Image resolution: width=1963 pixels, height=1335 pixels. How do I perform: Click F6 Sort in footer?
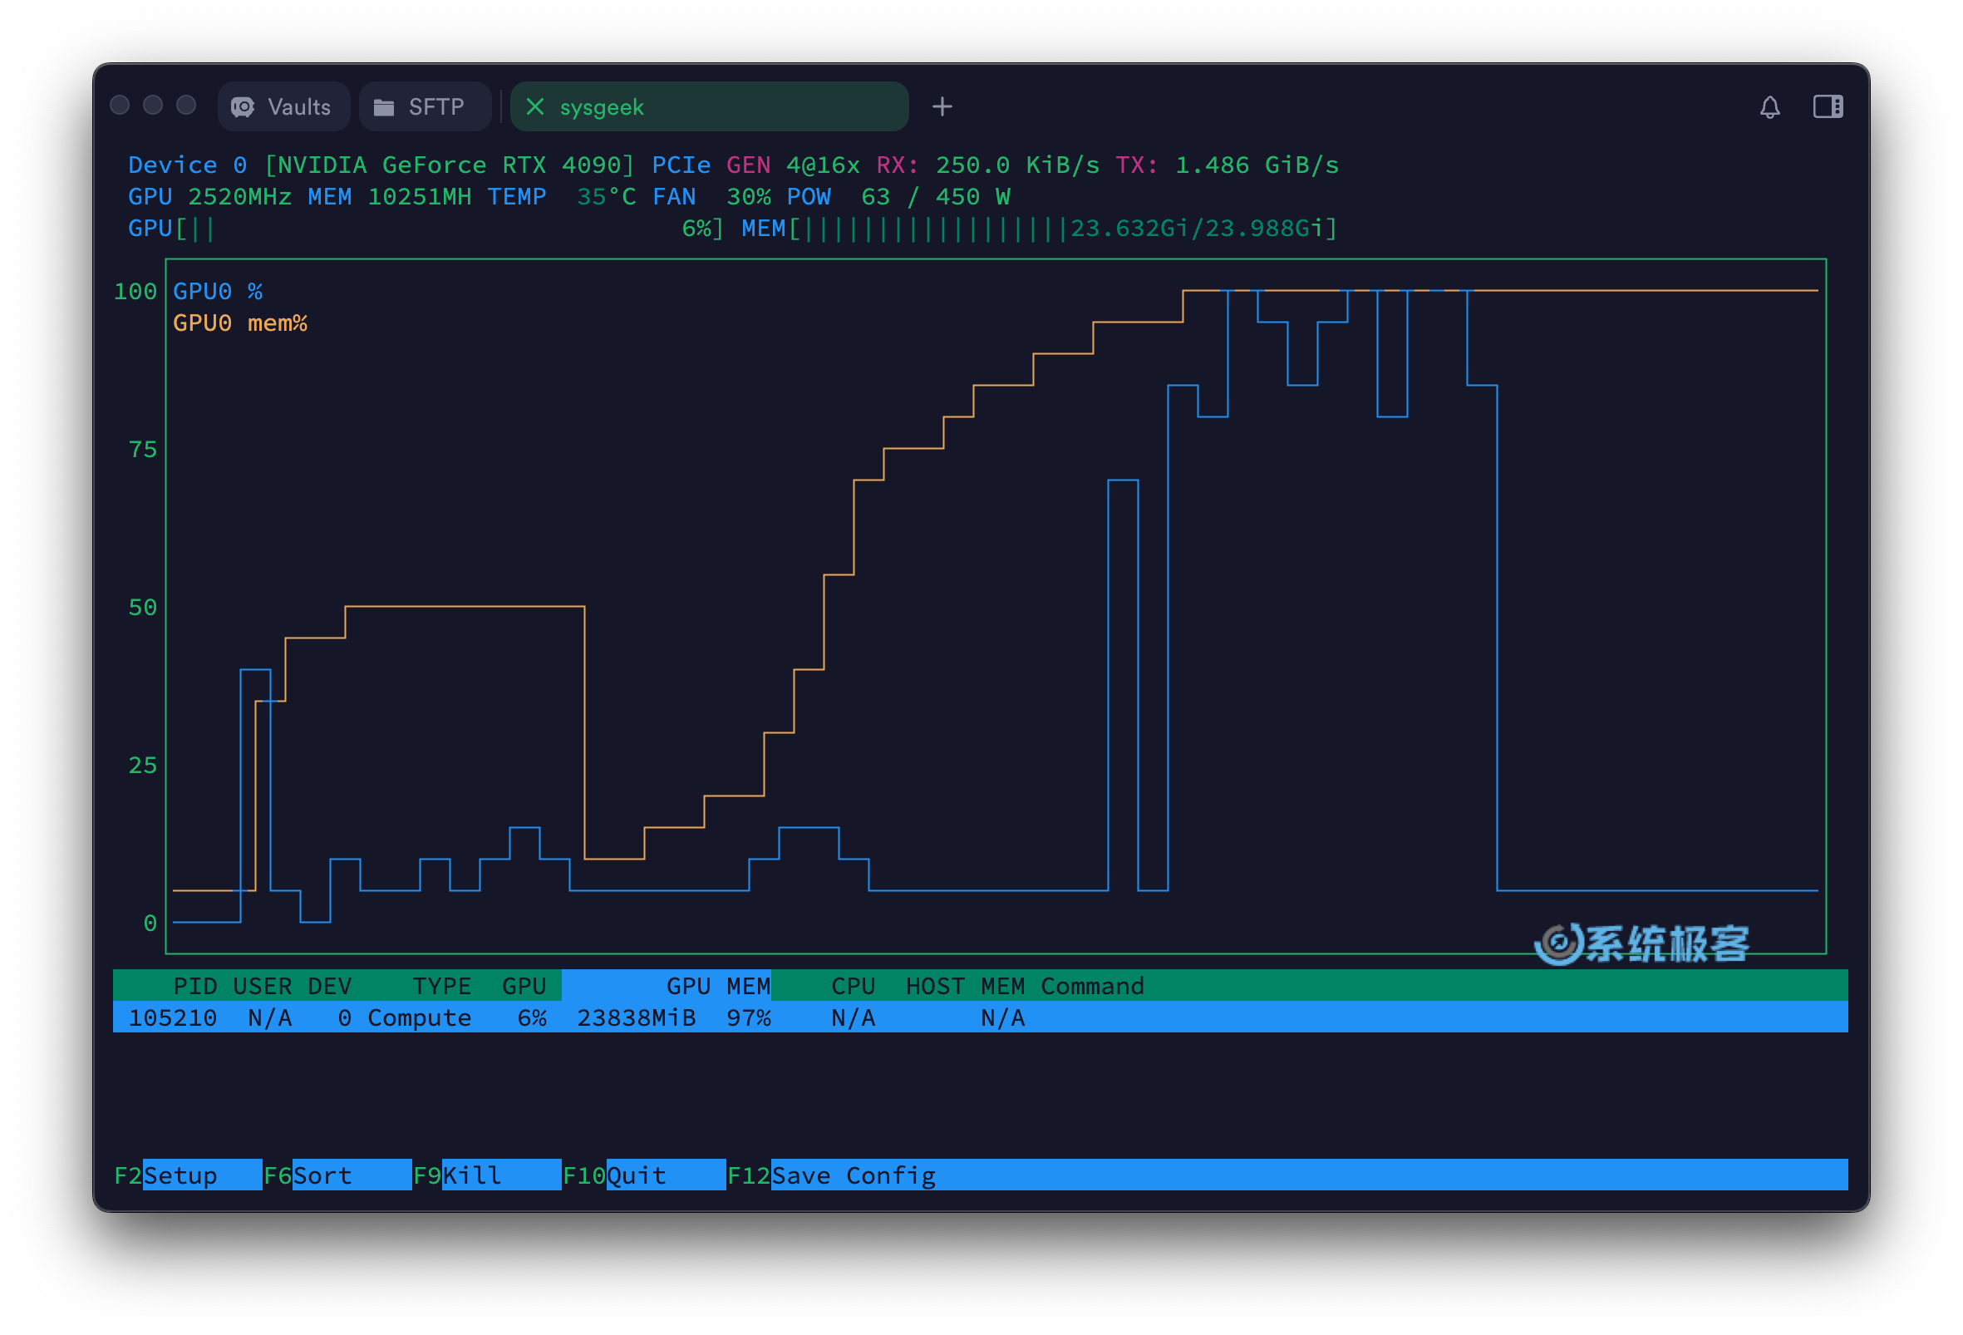pos(337,1175)
